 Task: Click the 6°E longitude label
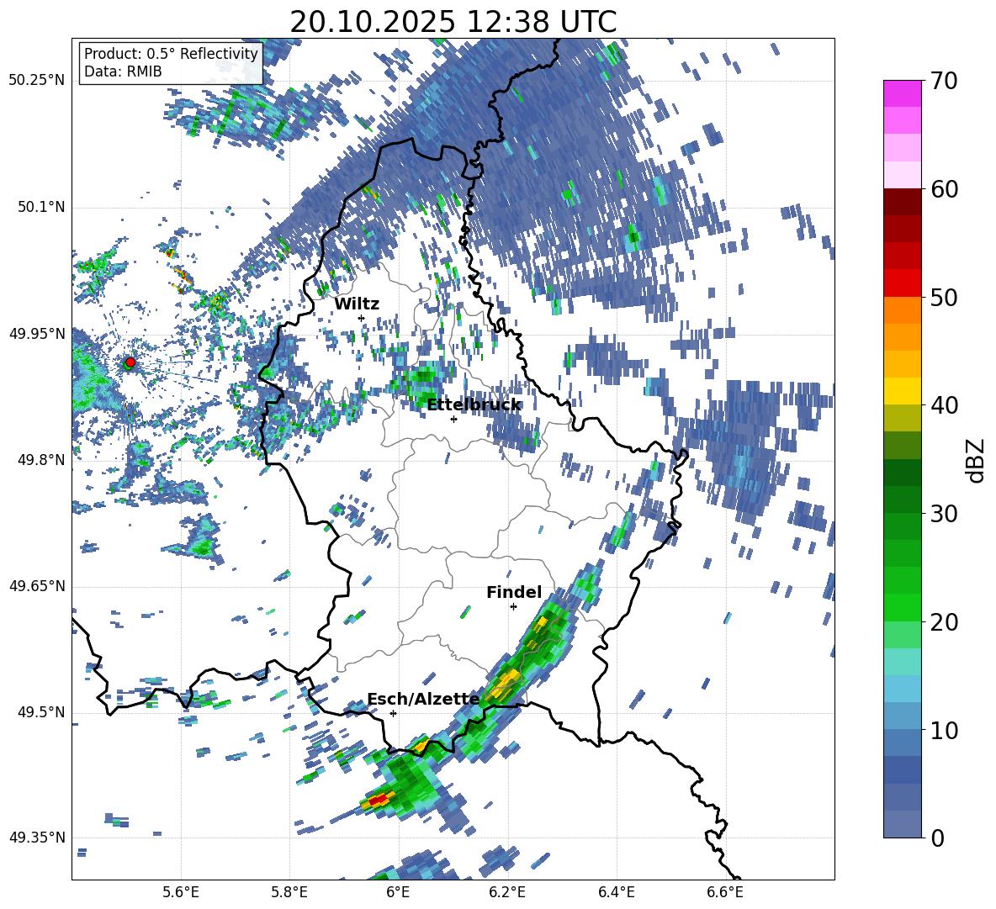pyautogui.click(x=398, y=892)
